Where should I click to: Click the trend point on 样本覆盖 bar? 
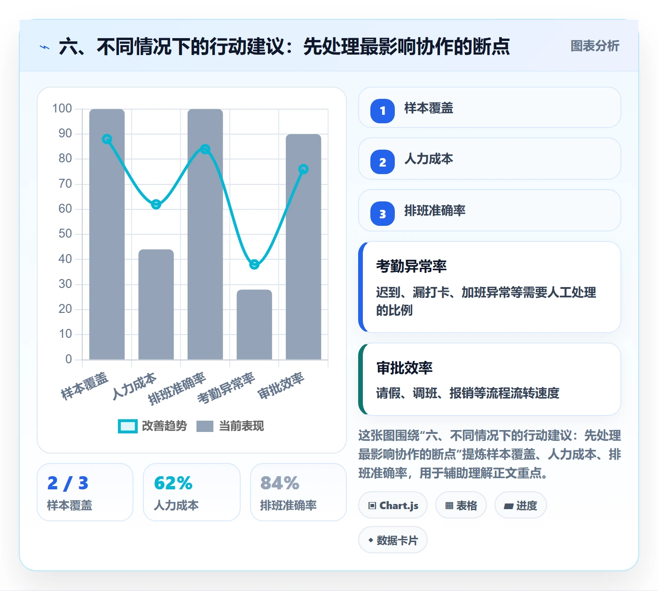[x=107, y=139]
